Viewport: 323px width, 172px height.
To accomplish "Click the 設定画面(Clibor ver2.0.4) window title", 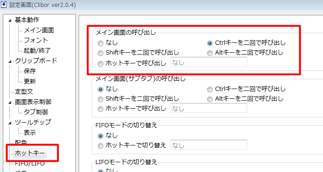I will coord(42,5).
